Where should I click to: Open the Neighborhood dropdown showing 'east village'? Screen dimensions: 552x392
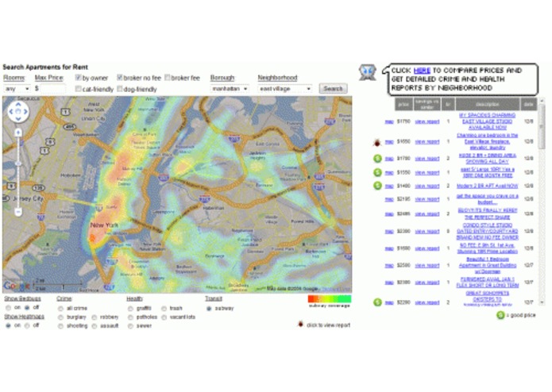[x=285, y=89]
